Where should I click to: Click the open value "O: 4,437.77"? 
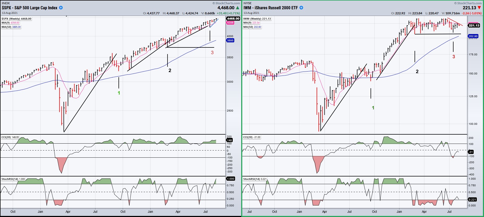151,13
